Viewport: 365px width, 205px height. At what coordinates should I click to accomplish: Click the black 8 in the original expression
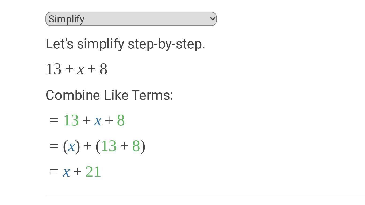pyautogui.click(x=103, y=69)
